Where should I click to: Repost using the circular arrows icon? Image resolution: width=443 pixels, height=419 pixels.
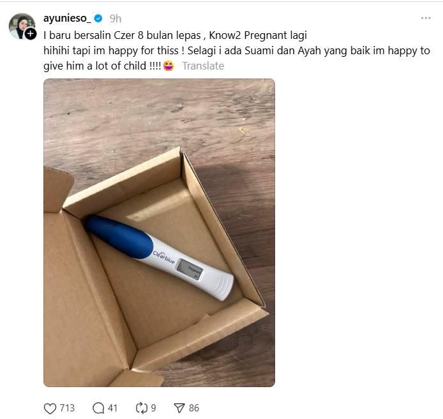(142, 408)
